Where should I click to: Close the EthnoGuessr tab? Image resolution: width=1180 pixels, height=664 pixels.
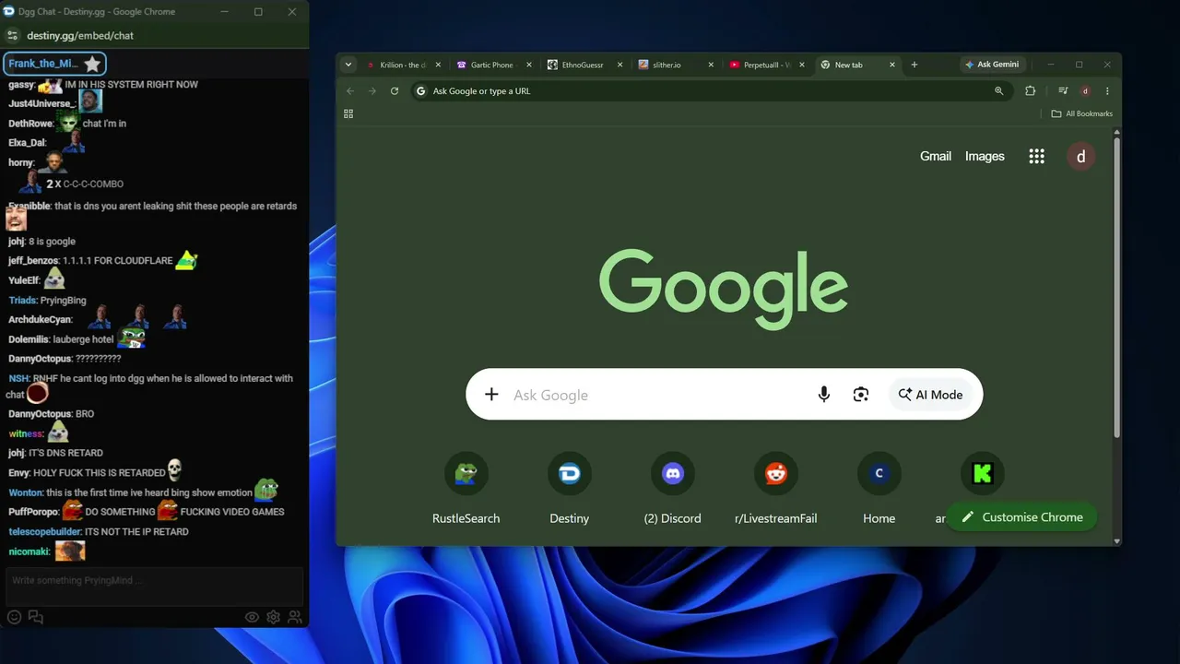[x=619, y=65]
